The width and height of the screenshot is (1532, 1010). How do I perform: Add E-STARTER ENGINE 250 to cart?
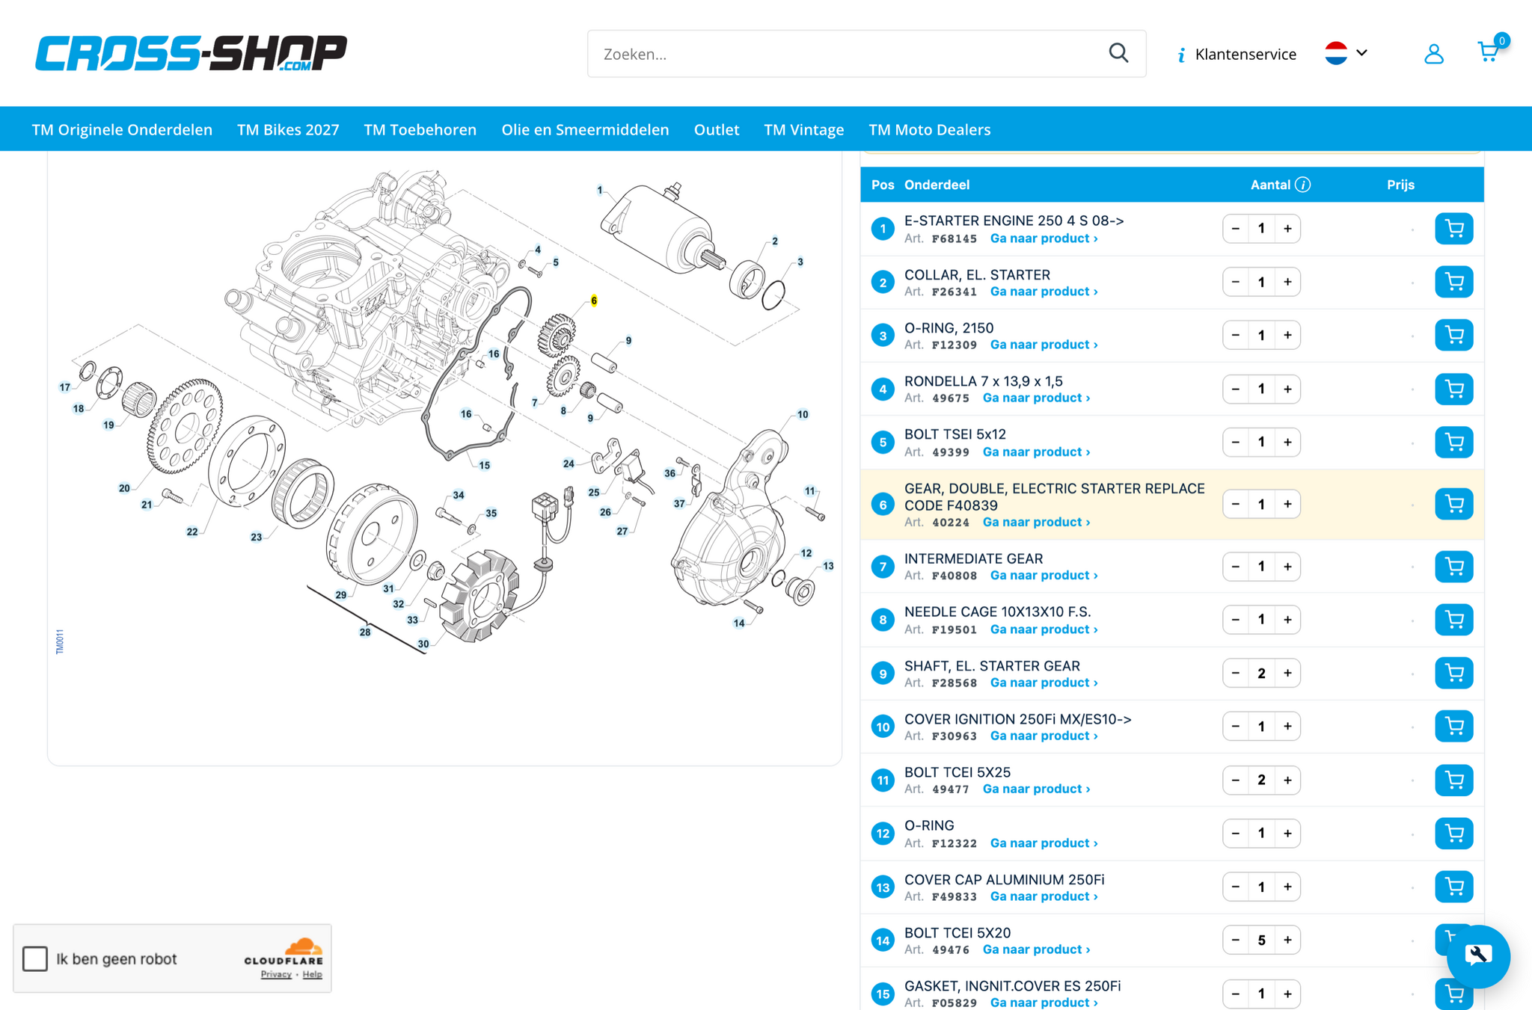(x=1453, y=229)
